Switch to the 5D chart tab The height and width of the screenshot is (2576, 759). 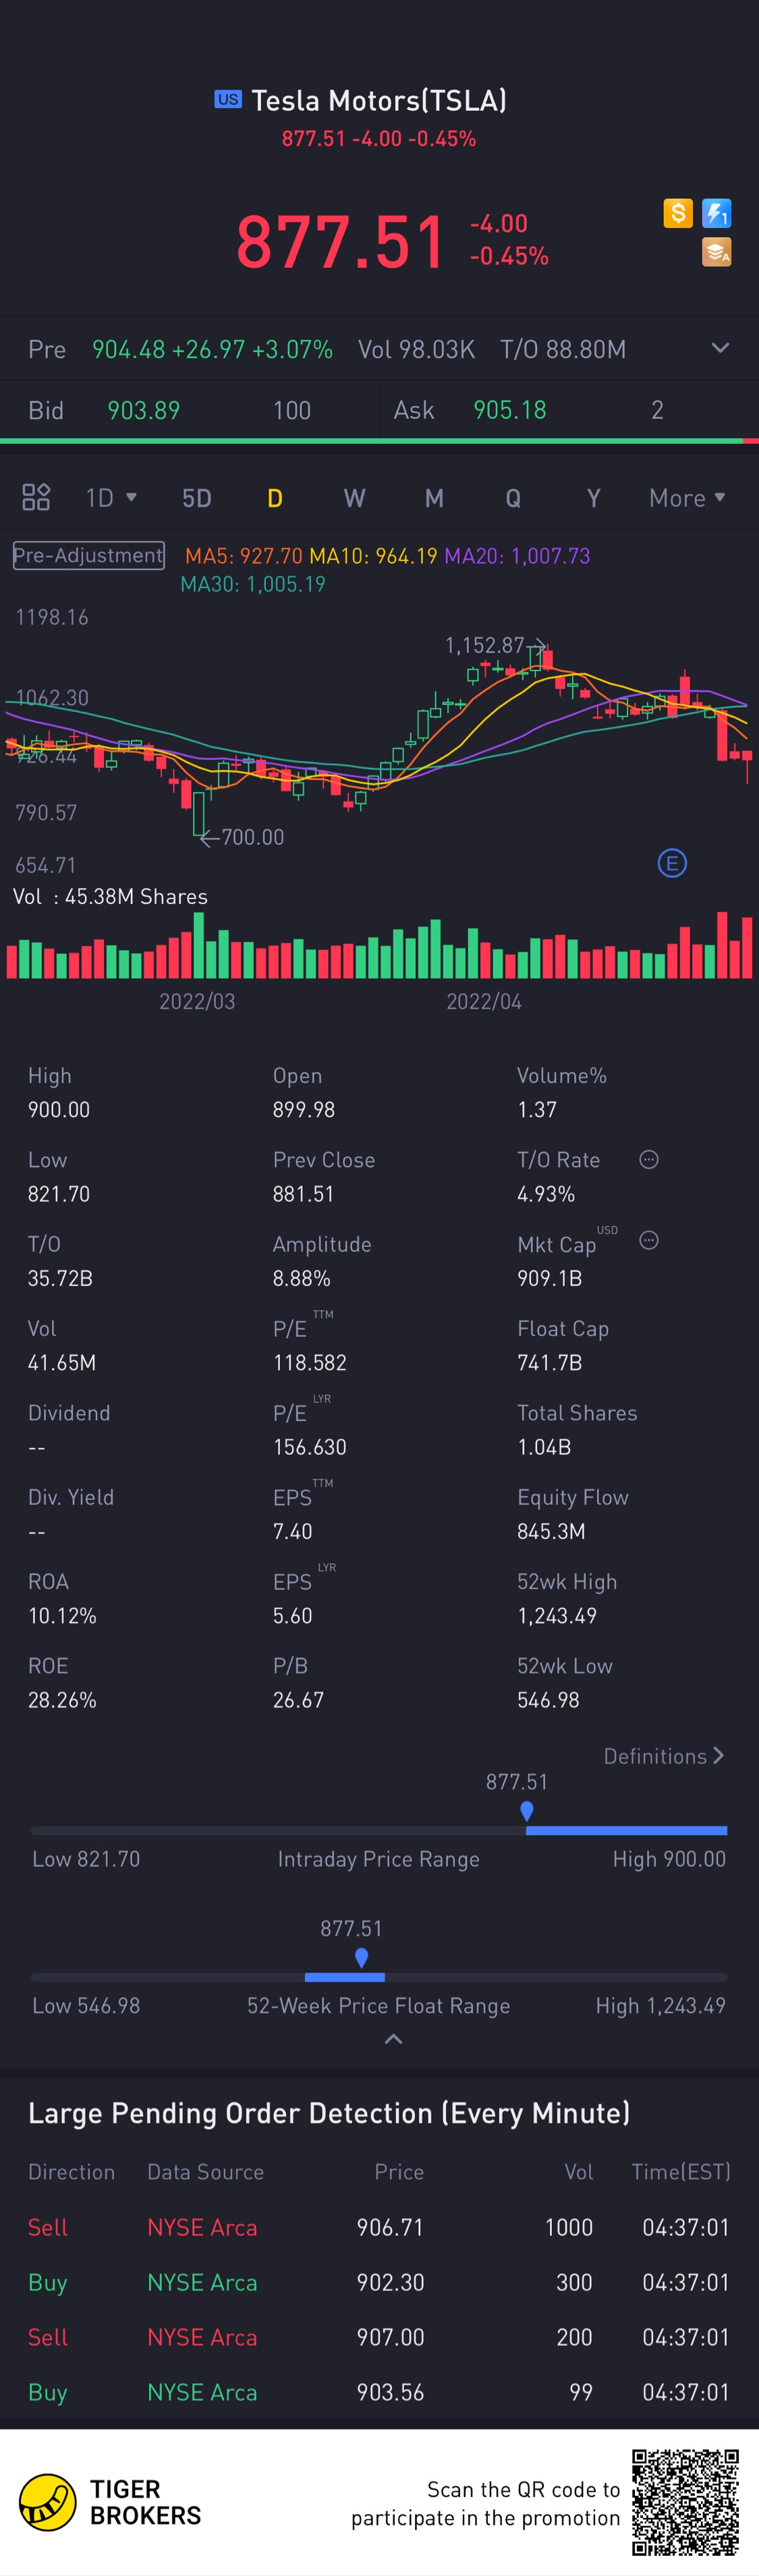197,498
